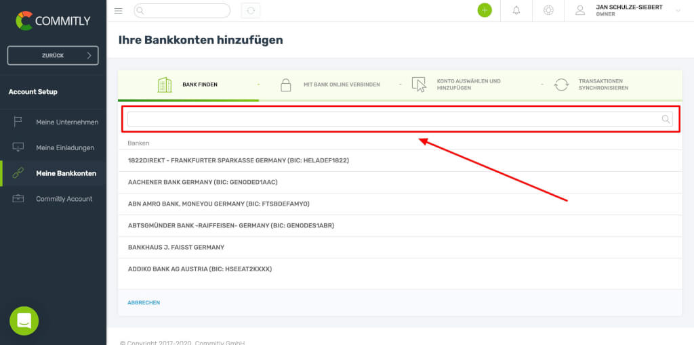Click the padlock icon of the connect step

pos(286,85)
